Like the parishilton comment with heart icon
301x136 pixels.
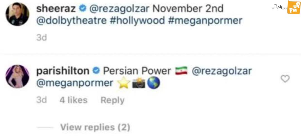pyautogui.click(x=285, y=79)
